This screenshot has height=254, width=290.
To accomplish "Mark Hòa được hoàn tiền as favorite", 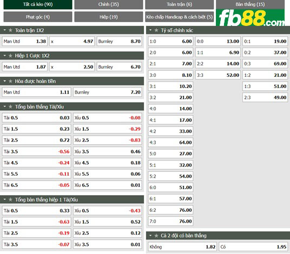I will coord(10,81).
